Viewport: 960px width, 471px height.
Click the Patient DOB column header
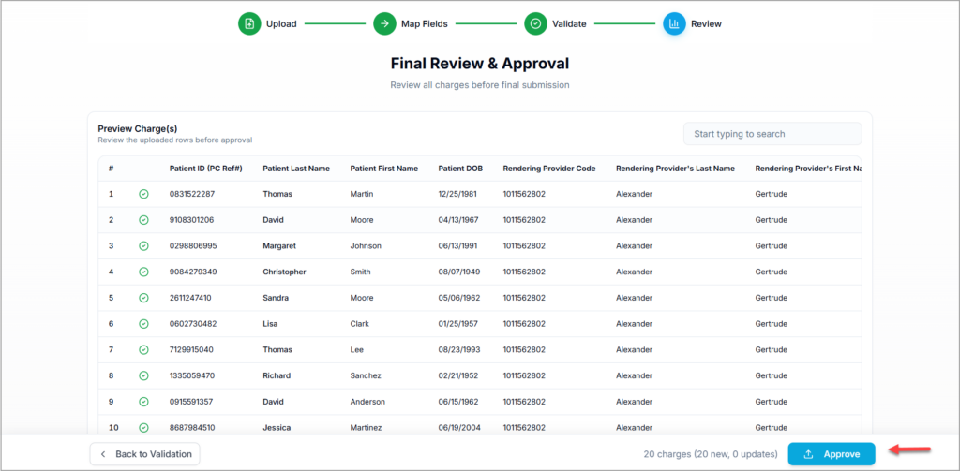461,169
